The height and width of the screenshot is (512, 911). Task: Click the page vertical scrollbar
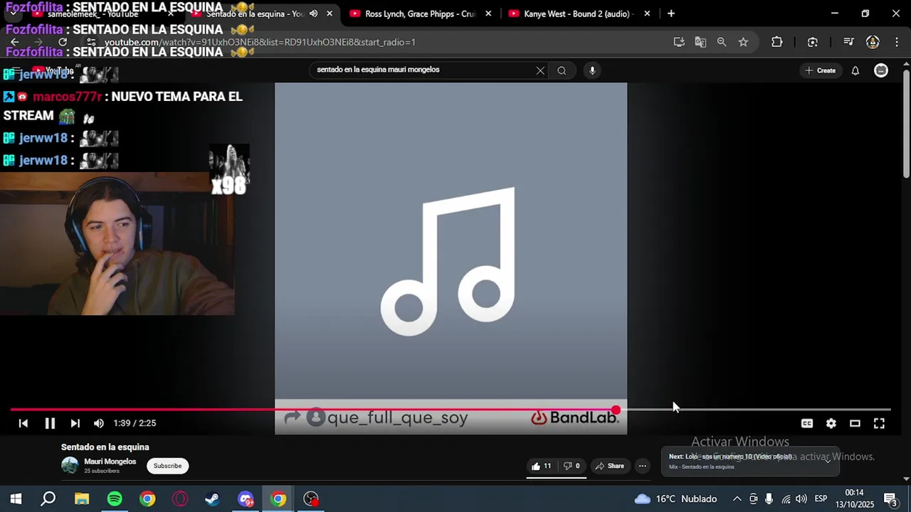pos(906,124)
